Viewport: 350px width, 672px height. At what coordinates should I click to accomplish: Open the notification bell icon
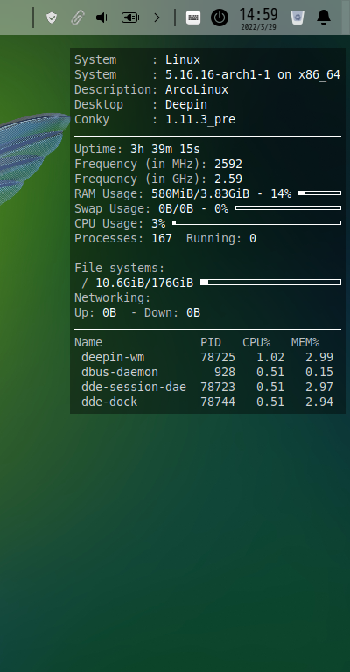click(x=324, y=17)
